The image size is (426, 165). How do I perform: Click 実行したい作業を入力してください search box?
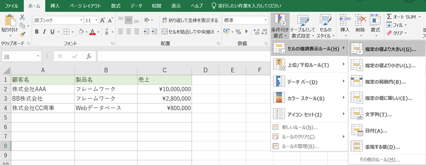coord(246,6)
